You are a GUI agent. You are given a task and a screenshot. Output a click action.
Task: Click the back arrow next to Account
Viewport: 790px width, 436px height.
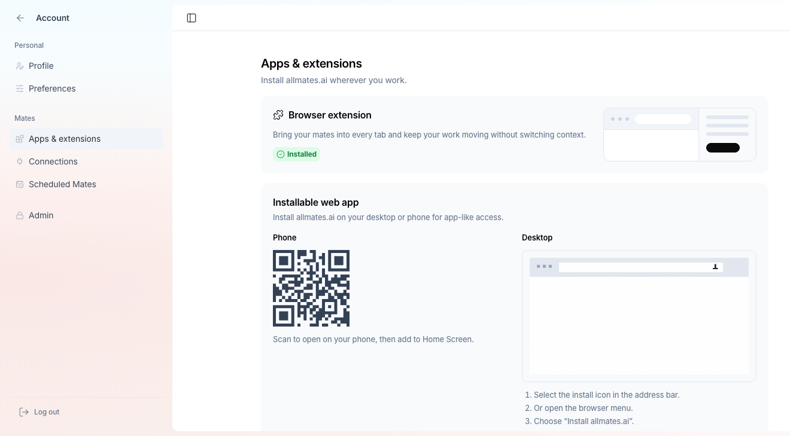[x=20, y=18]
